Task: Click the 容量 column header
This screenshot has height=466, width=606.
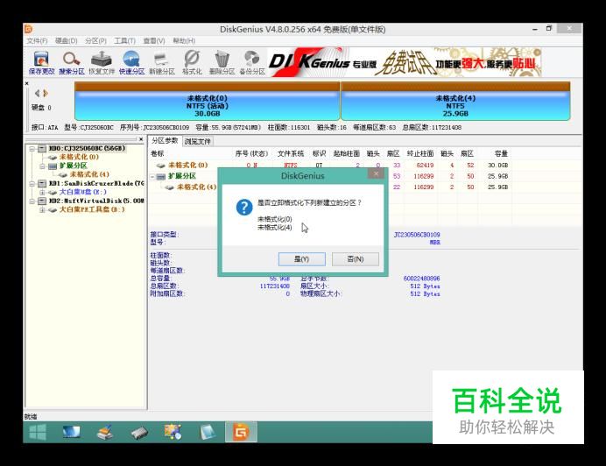Action: click(x=501, y=154)
